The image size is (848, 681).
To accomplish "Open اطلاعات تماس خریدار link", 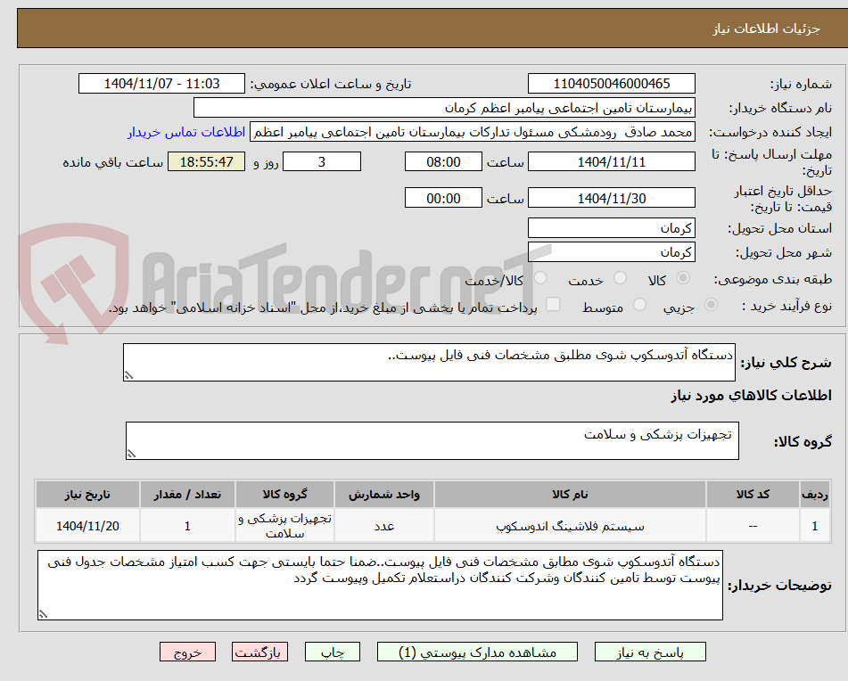I will [x=186, y=133].
